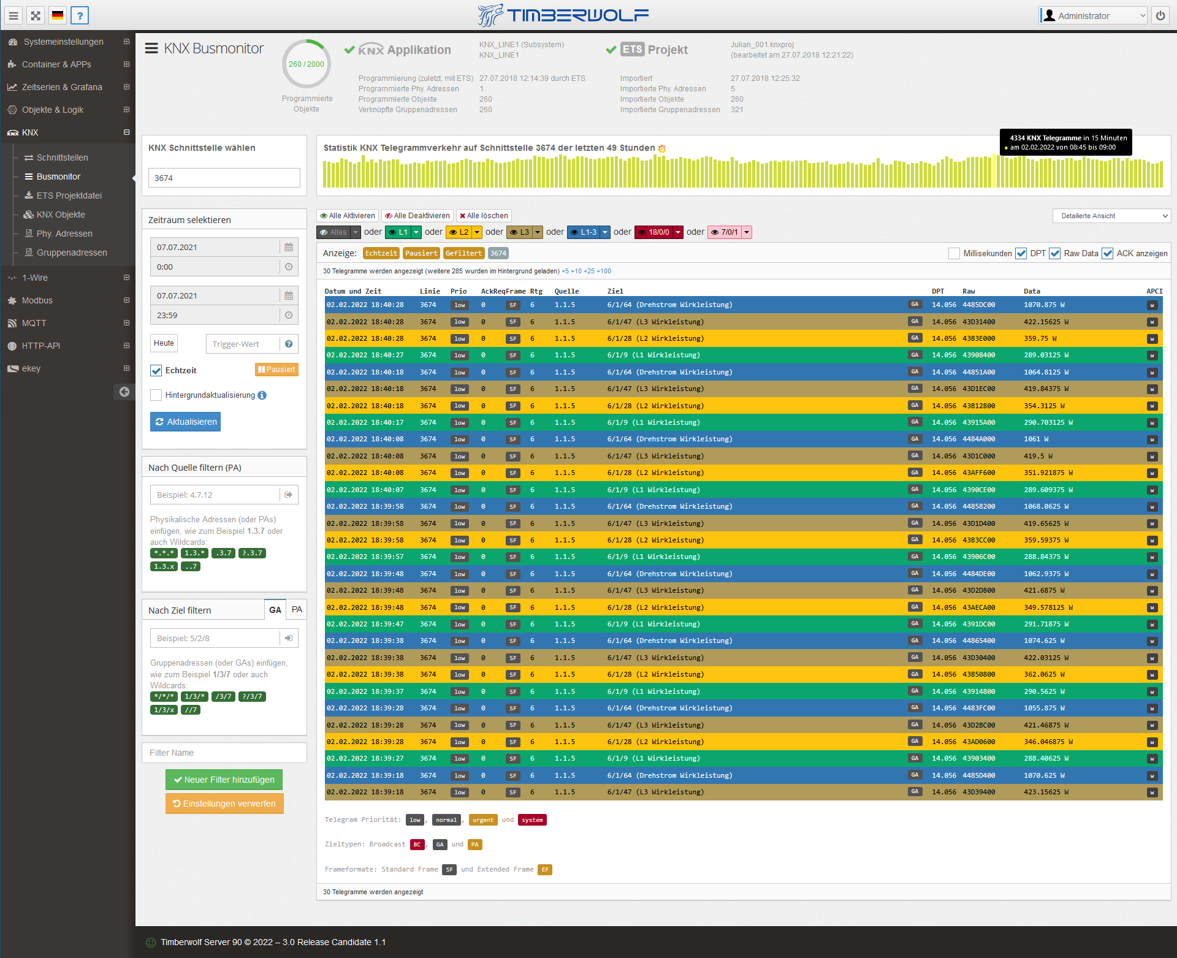Open KNX Objekte menu item
This screenshot has width=1177, height=958.
tap(60, 215)
